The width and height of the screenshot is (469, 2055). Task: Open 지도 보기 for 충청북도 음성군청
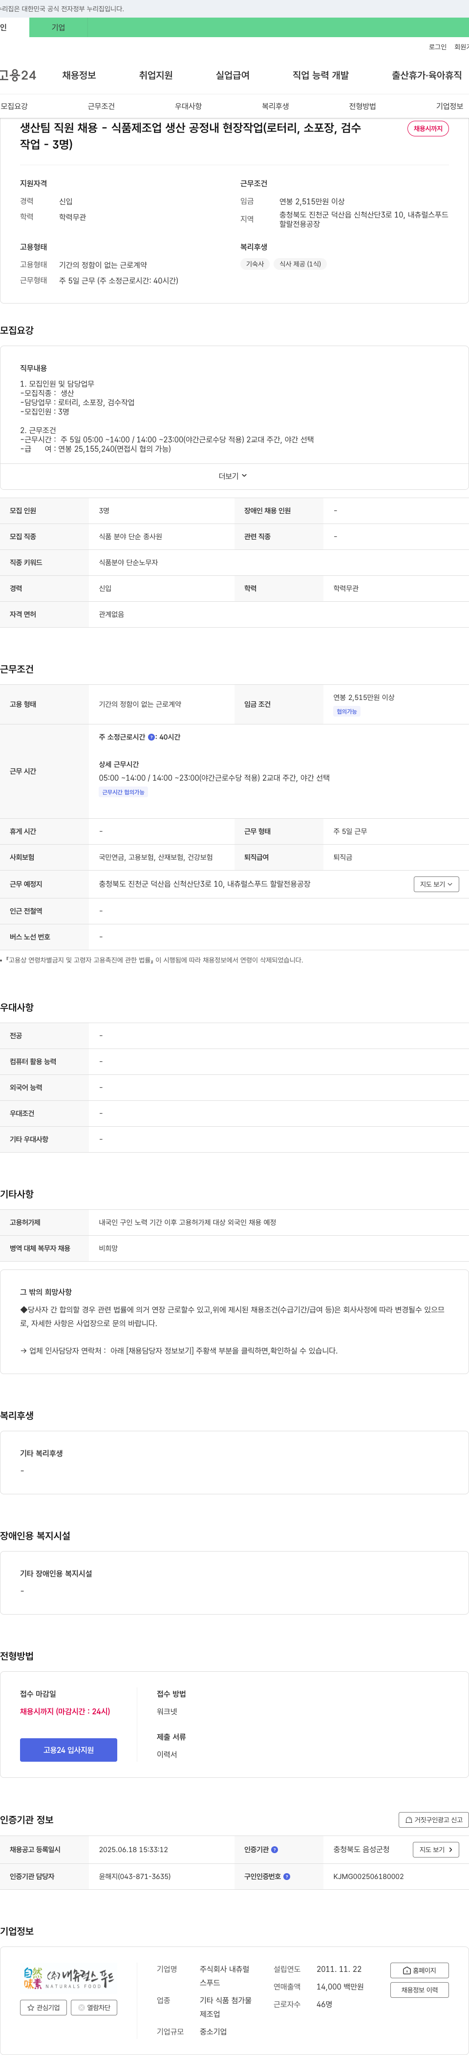click(x=436, y=1849)
